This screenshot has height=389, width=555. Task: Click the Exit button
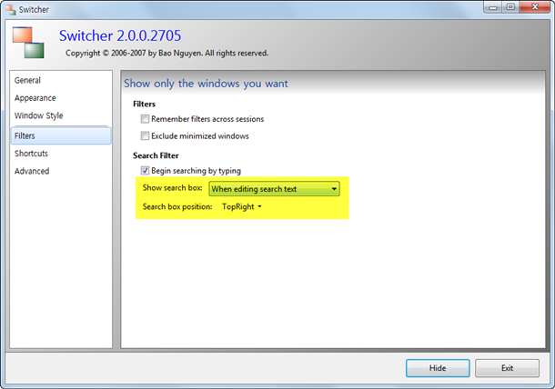(507, 368)
